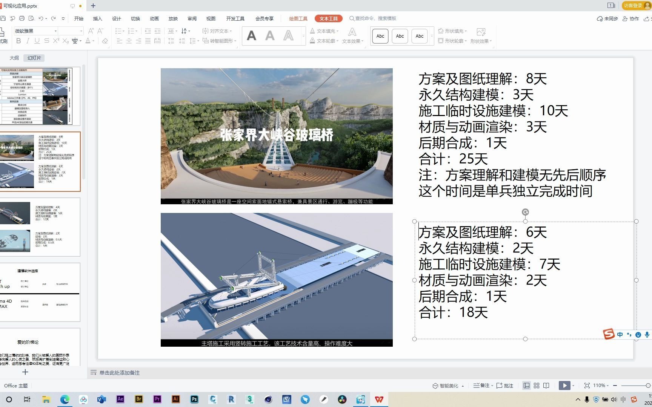
Task: Start slideshow with the play button
Action: 564,386
